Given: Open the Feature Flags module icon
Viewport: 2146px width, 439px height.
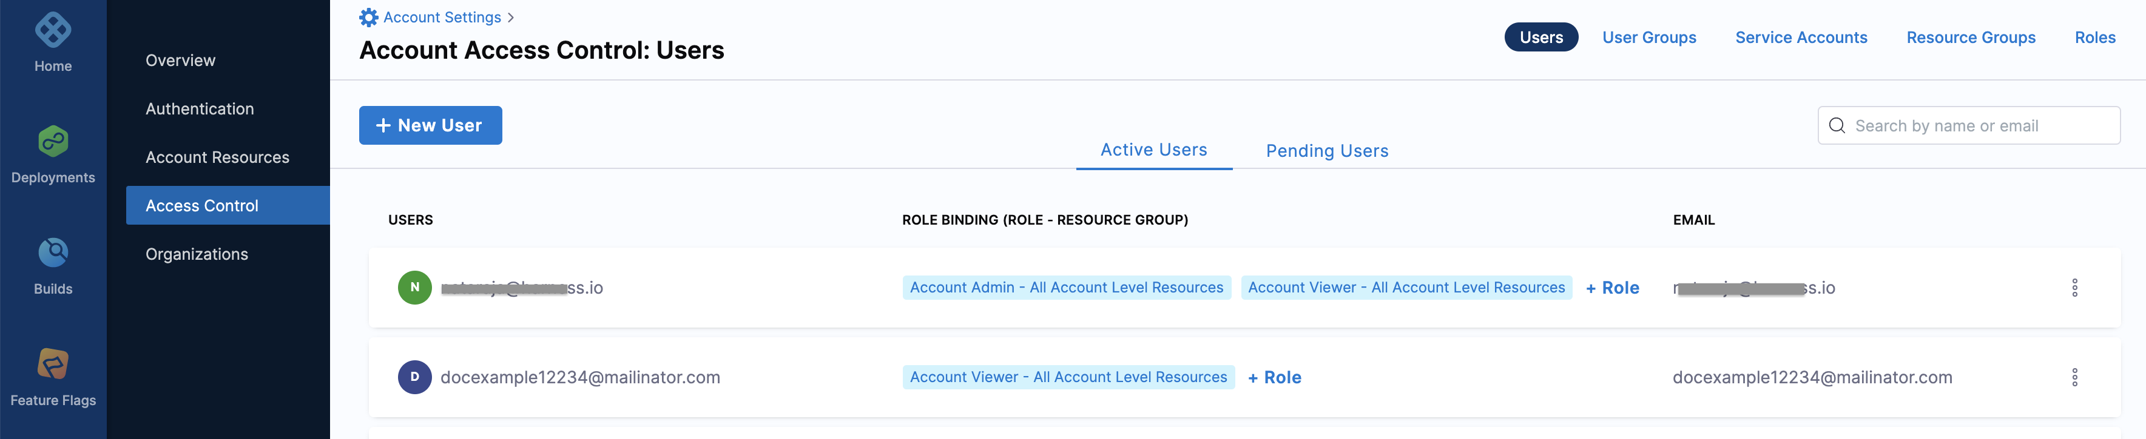Looking at the screenshot, I should click(x=53, y=364).
